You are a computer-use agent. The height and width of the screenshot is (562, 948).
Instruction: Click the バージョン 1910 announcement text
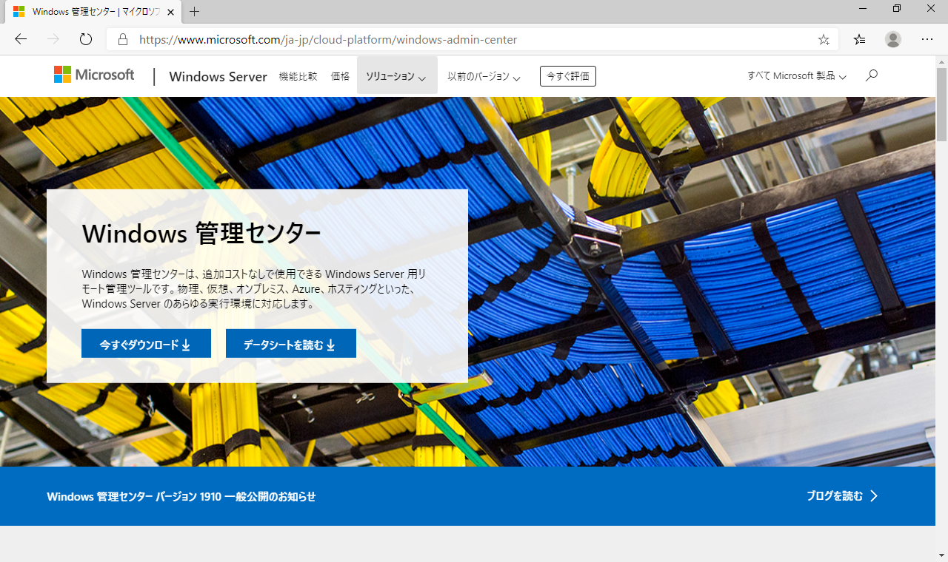181,497
